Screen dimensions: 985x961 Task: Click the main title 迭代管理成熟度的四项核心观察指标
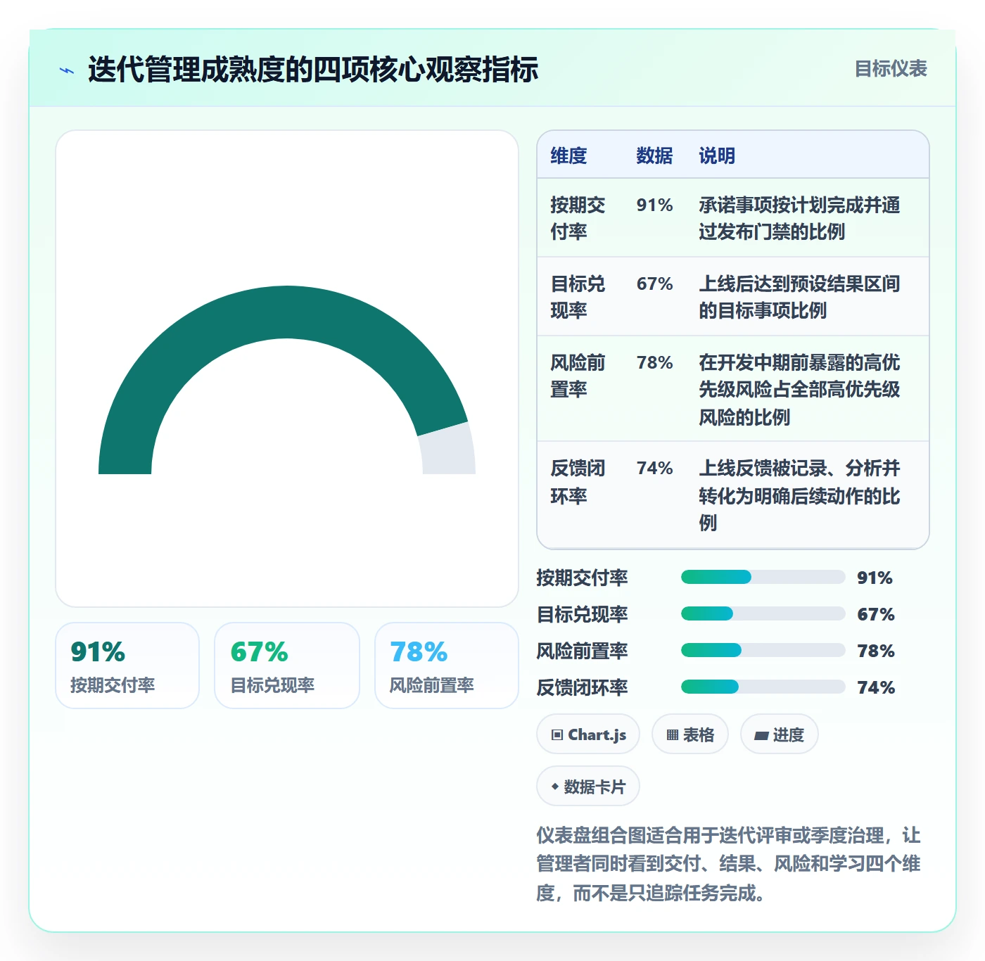[313, 70]
